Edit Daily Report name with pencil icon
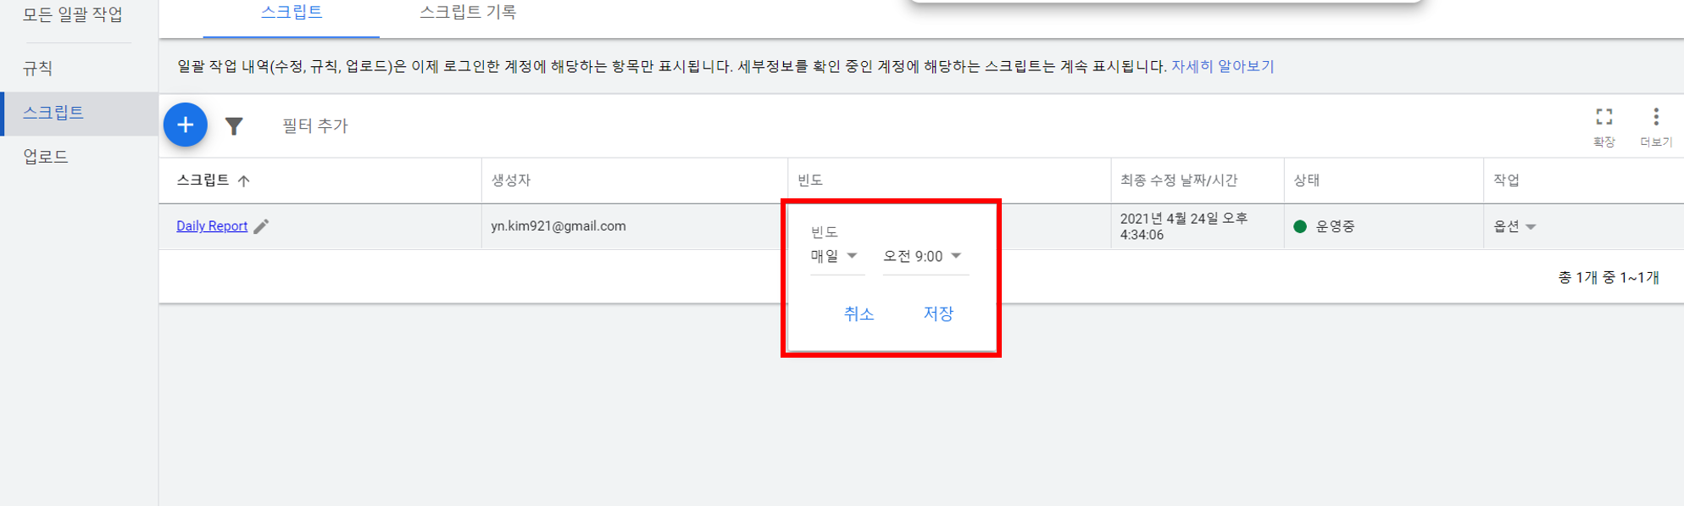The height and width of the screenshot is (506, 1684). click(x=261, y=226)
